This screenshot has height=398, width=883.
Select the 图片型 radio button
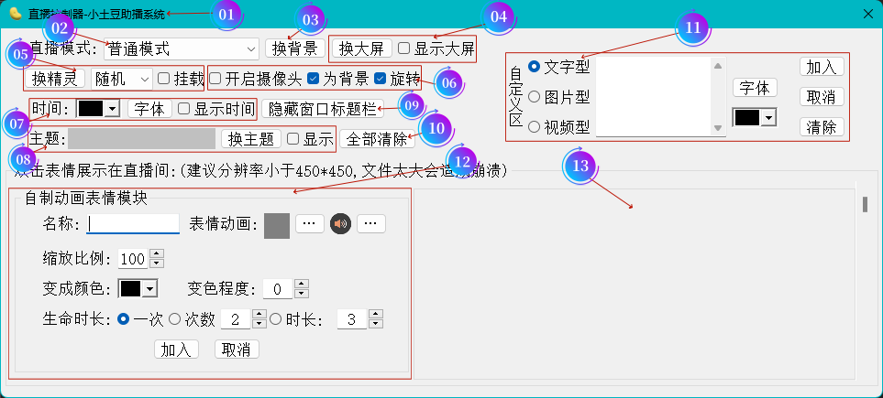click(535, 97)
